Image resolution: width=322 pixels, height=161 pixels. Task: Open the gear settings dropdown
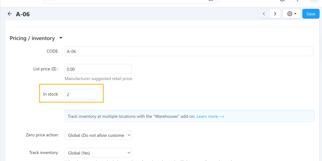coord(291,14)
